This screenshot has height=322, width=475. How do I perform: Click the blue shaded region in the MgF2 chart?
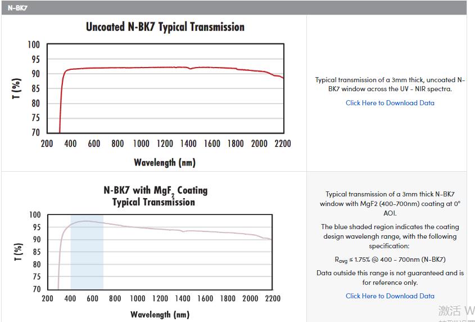click(x=87, y=259)
